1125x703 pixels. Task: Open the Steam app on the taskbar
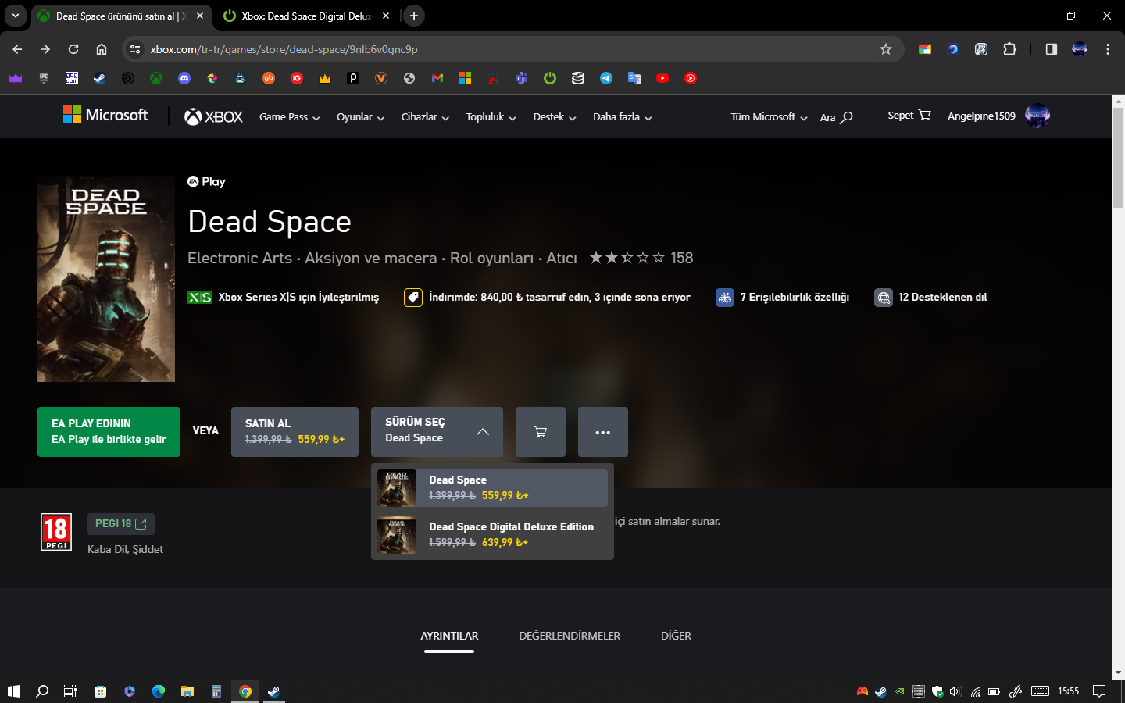click(x=273, y=691)
